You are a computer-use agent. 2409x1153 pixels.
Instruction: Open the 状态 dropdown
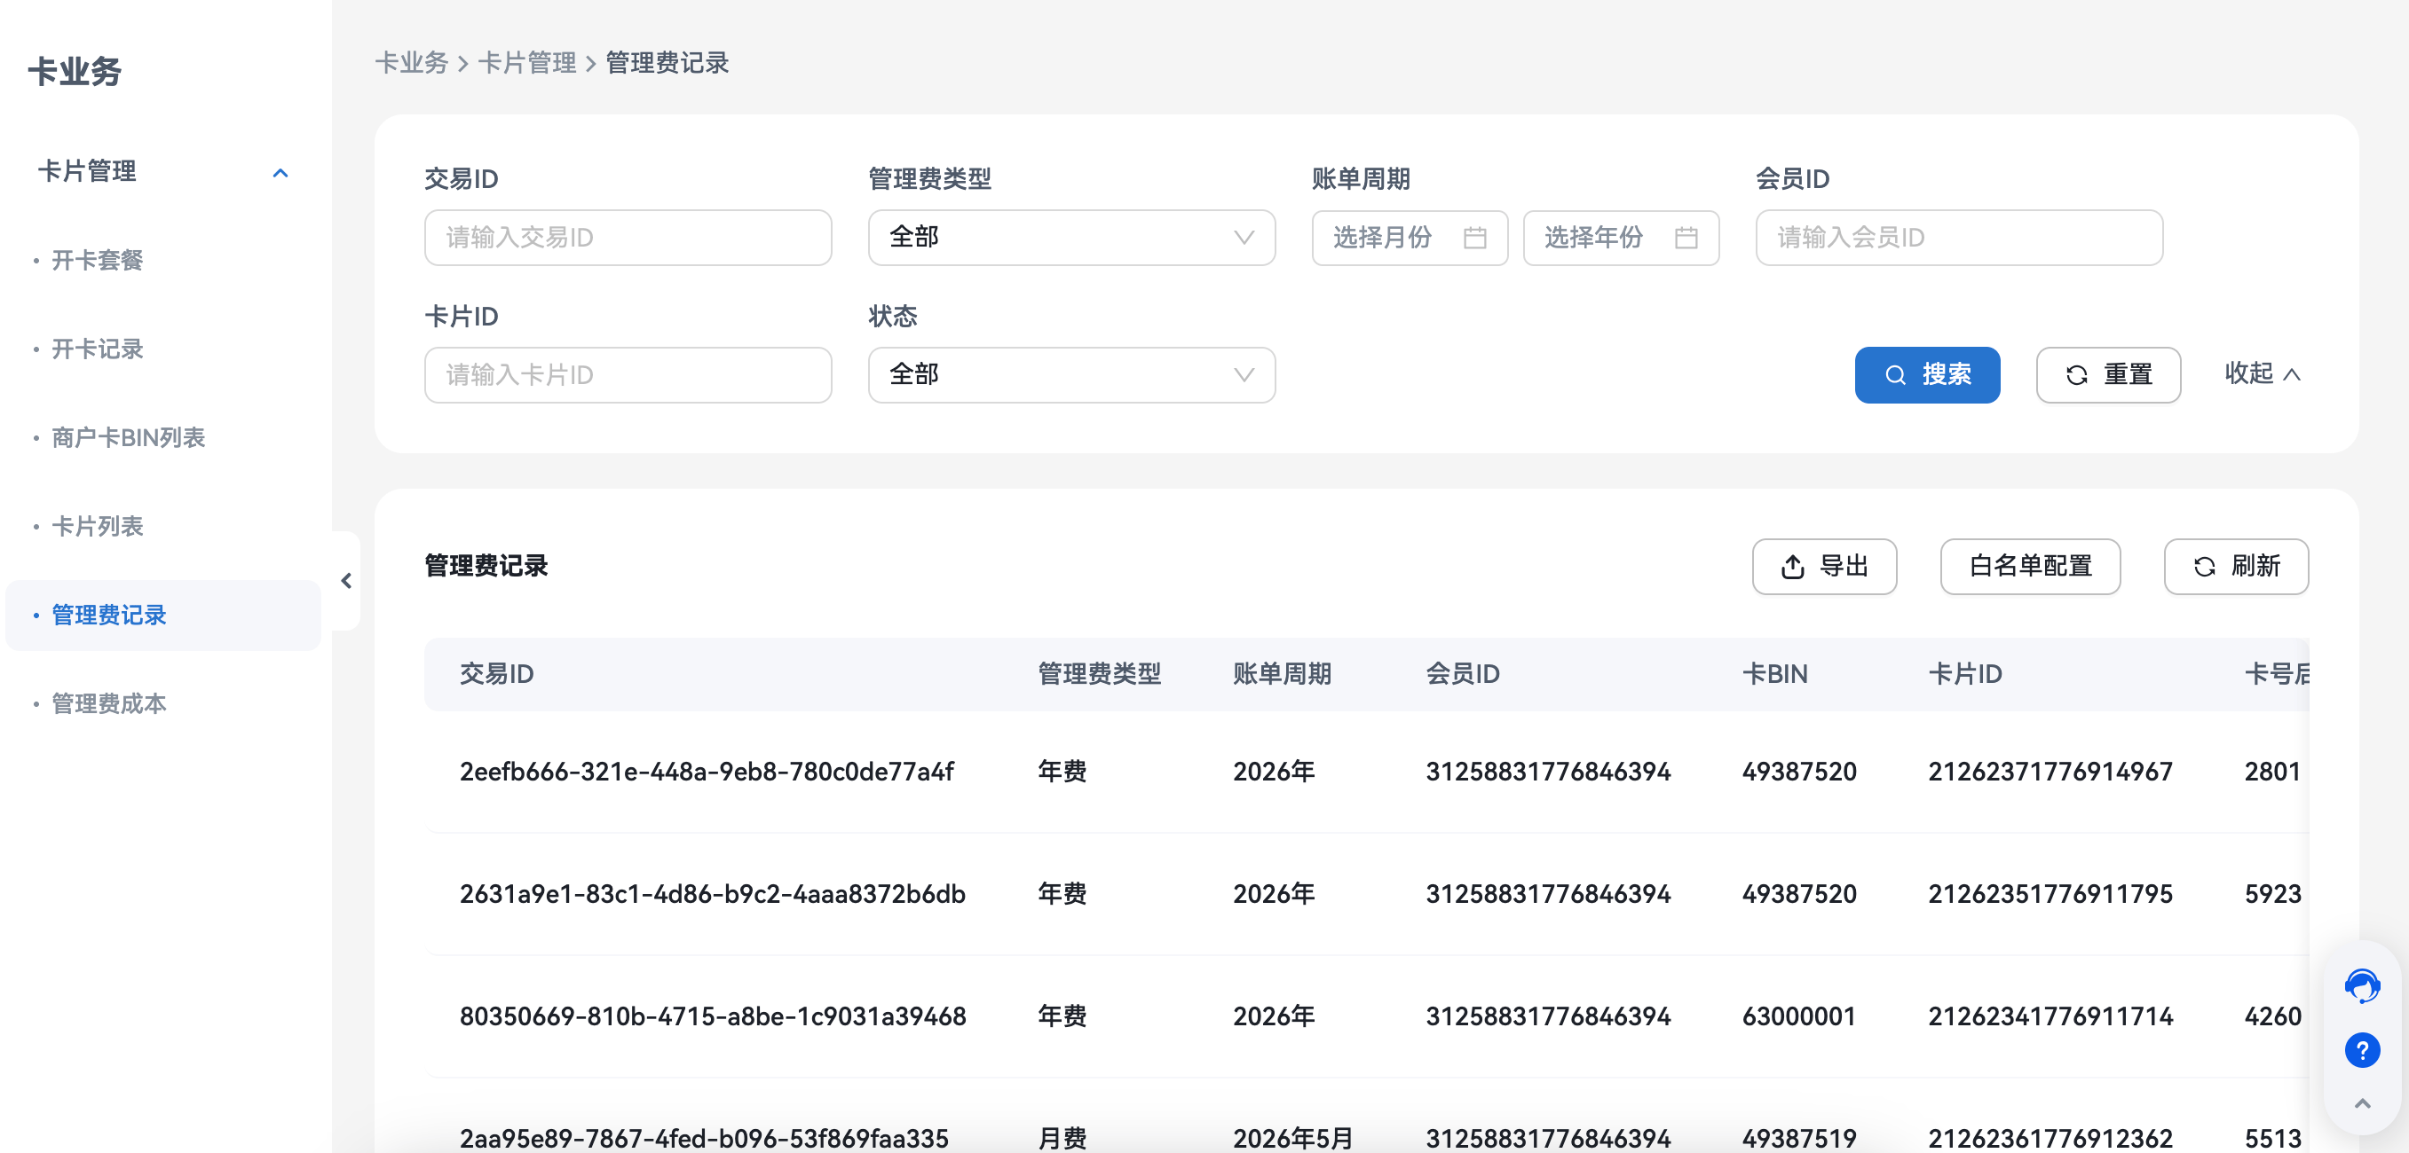click(1070, 374)
